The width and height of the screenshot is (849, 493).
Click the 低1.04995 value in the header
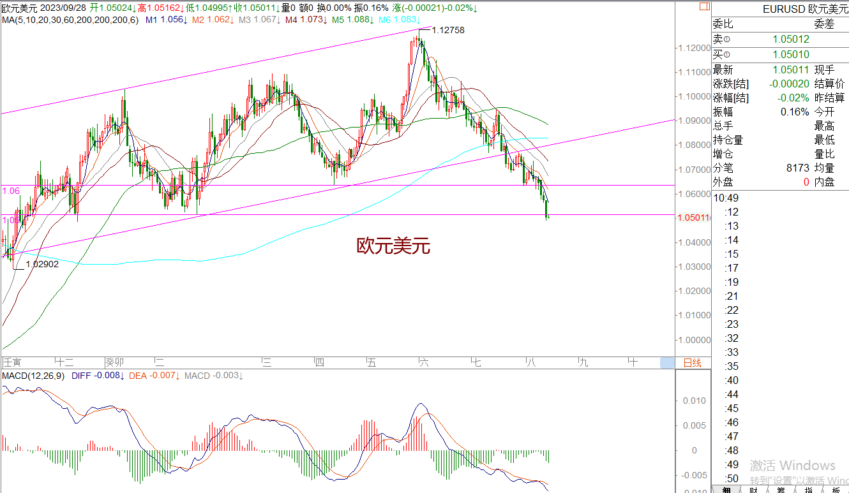(x=209, y=8)
